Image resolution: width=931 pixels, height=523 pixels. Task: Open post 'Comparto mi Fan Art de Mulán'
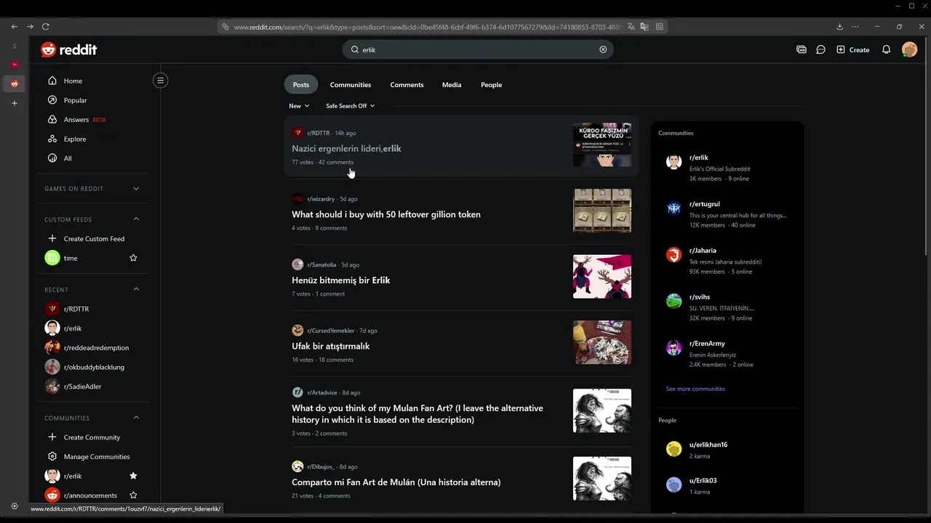396,482
